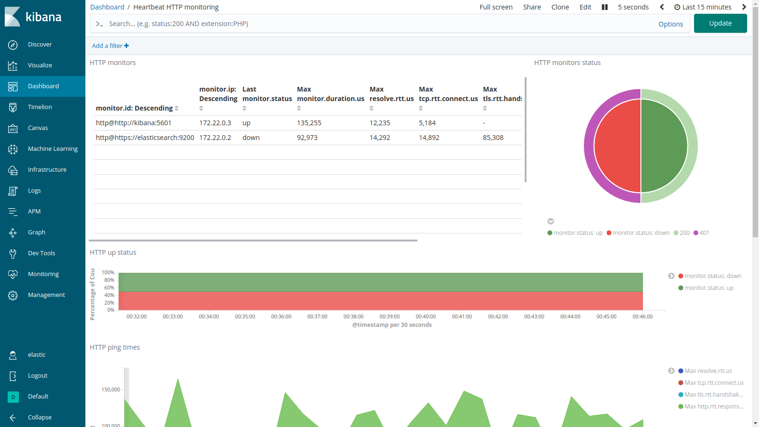
Task: Toggle Max resolve.rtt.us series in legend
Action: click(708, 371)
